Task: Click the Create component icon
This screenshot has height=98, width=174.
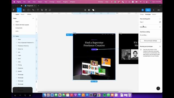Action: tap(85, 10)
